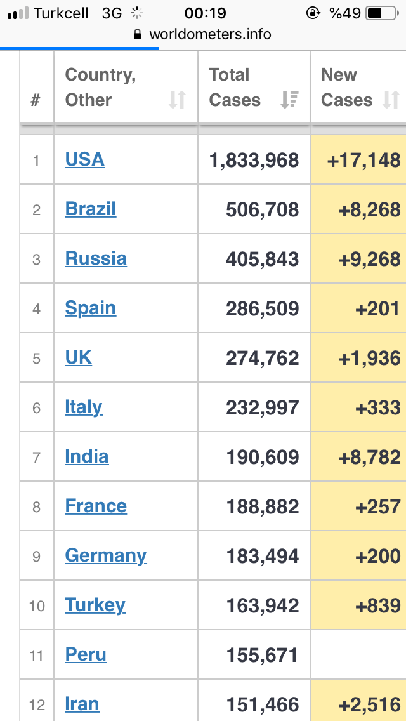The image size is (406, 721).
Task: Tap the rotation lock status icon
Action: (313, 13)
